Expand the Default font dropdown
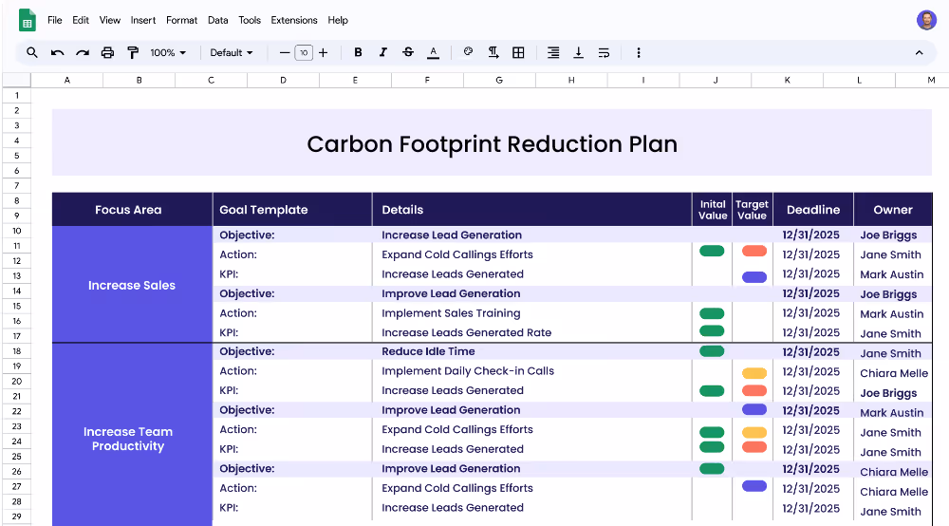 [x=232, y=53]
